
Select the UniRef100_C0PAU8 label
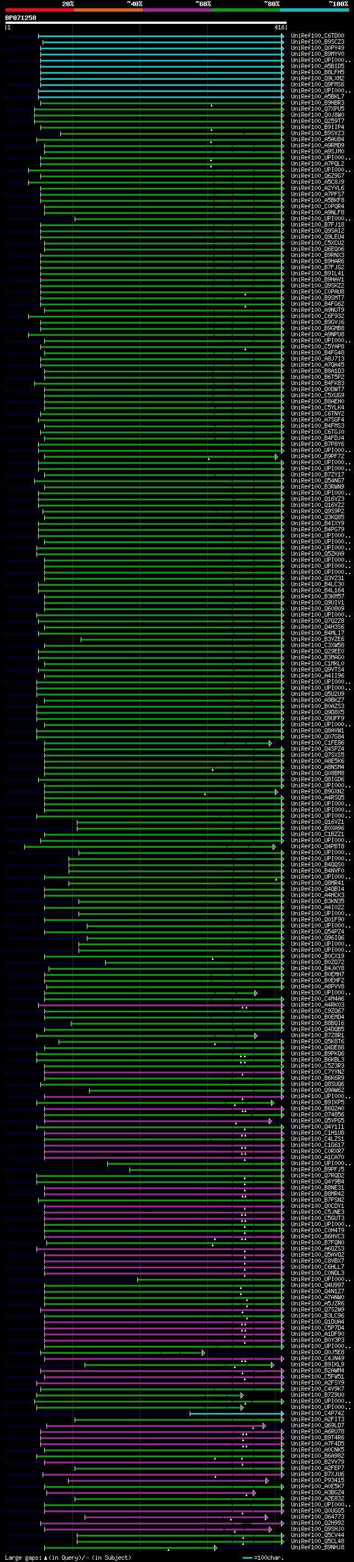[317, 291]
